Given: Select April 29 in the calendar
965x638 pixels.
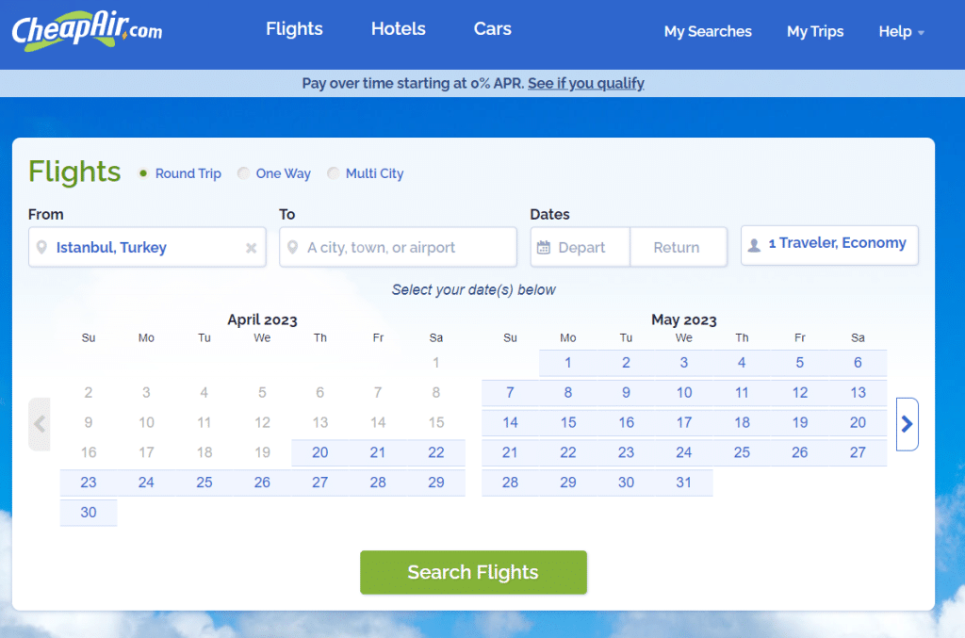Looking at the screenshot, I should coord(435,483).
